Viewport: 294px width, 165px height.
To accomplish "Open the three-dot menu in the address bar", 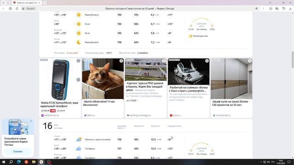I will point(263,9).
